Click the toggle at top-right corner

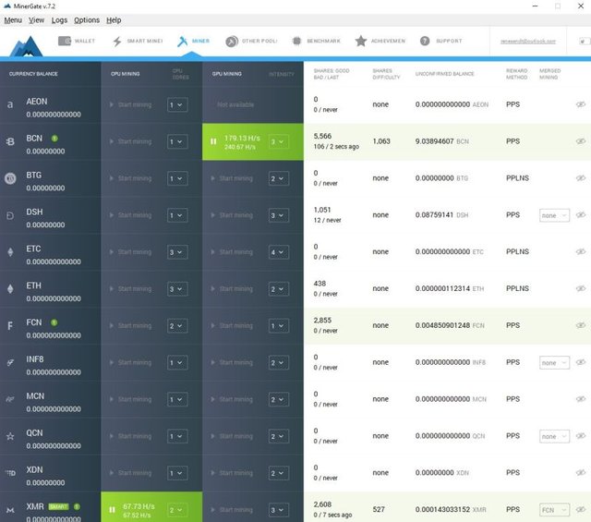[x=585, y=41]
